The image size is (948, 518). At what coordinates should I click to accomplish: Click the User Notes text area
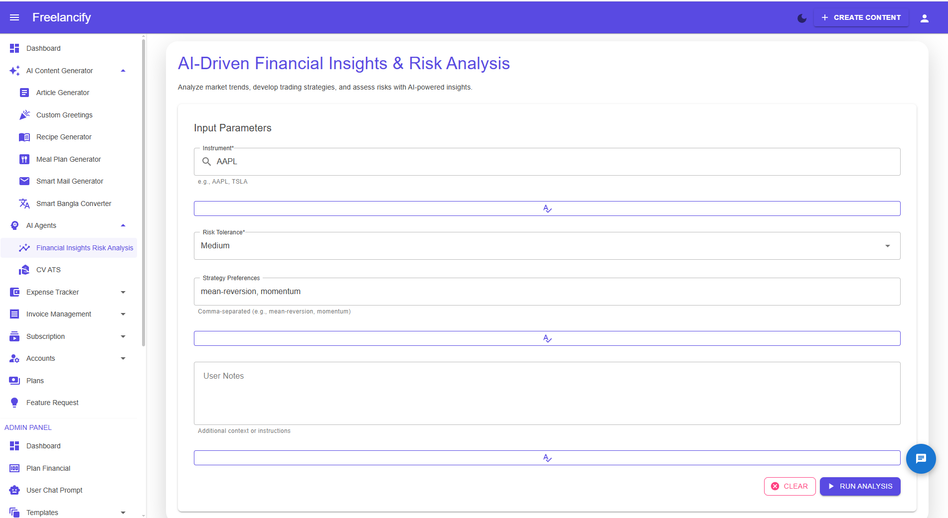point(547,393)
